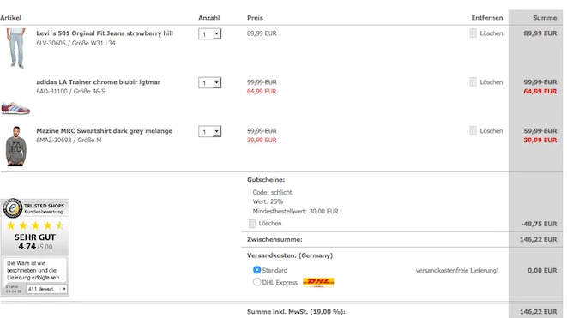
Task: Select the DHL Express shipping option
Action: point(256,282)
